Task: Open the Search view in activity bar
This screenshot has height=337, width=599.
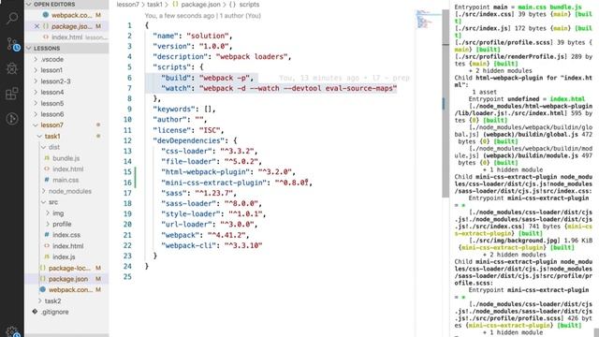Action: 12,18
